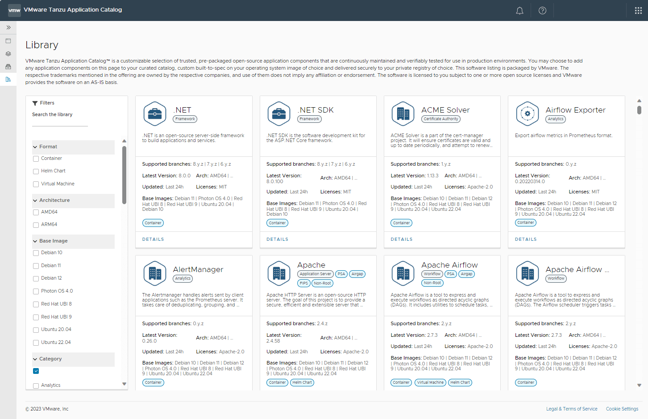Click the highlighted Library sidebar icon

[x=8, y=80]
